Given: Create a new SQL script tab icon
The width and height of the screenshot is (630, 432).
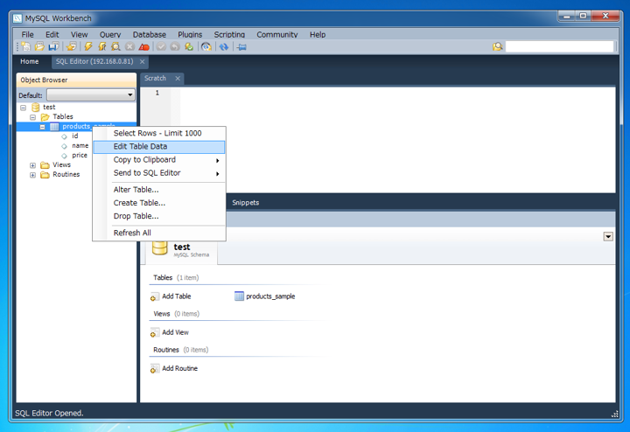Looking at the screenshot, I should pyautogui.click(x=26, y=46).
